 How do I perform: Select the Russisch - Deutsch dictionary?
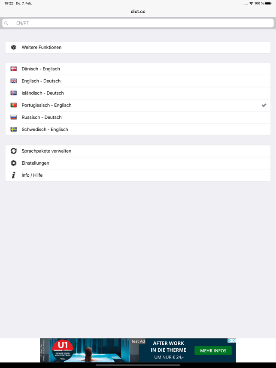click(x=138, y=118)
